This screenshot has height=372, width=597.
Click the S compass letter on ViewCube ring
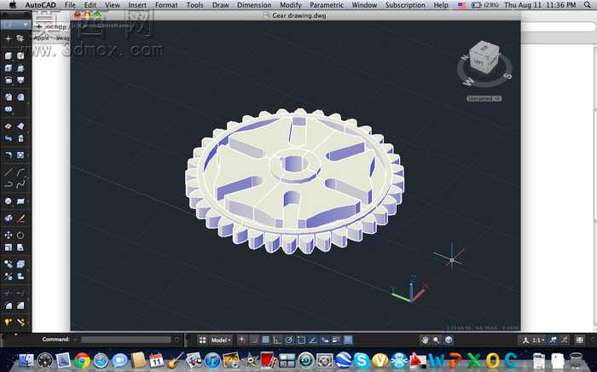[507, 76]
